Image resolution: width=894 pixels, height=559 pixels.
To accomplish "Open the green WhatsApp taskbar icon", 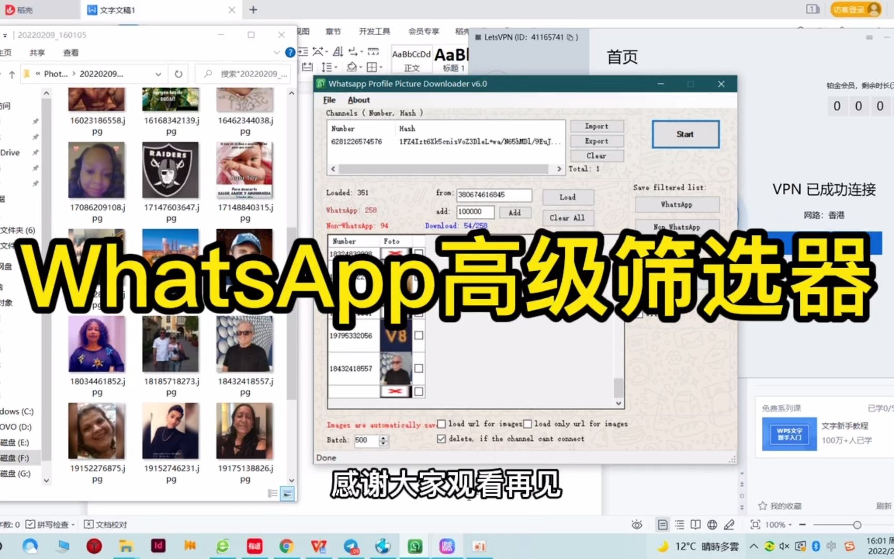I will tap(415, 546).
